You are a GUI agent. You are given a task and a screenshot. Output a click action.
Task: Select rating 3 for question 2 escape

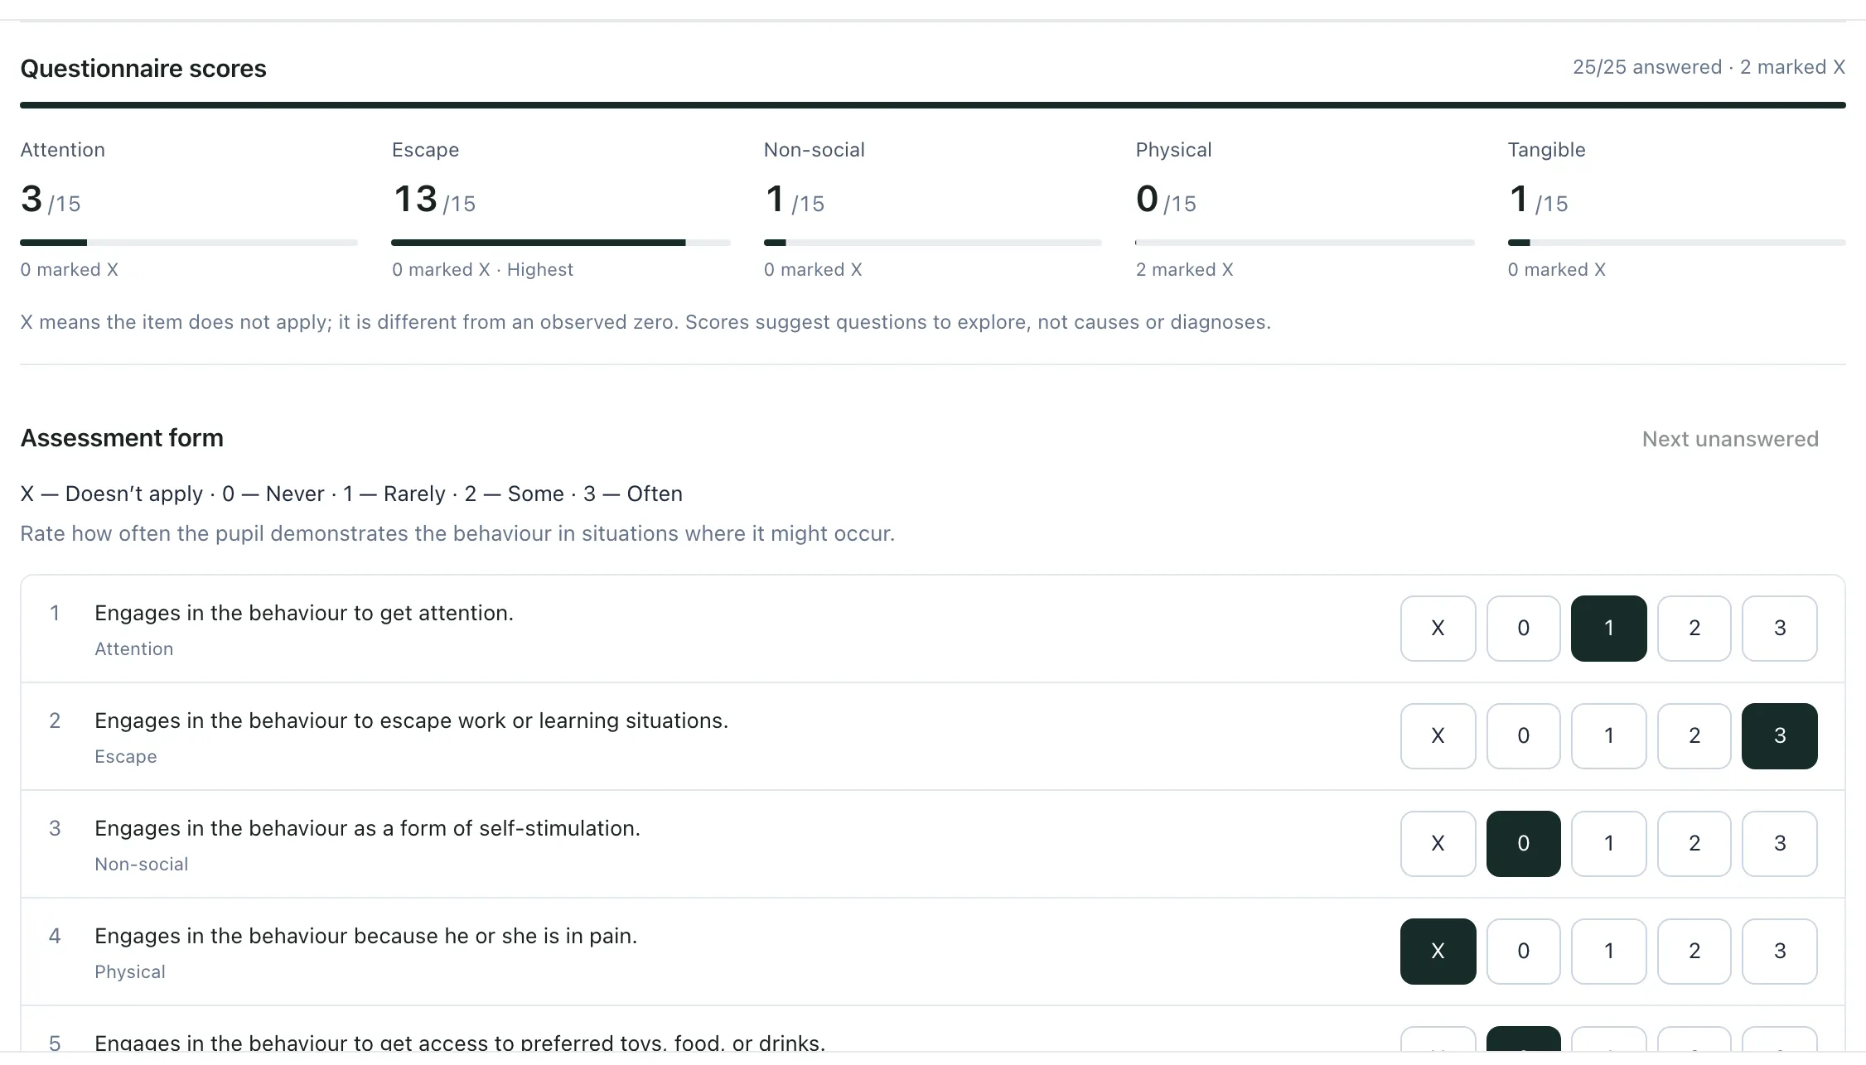[x=1779, y=736]
